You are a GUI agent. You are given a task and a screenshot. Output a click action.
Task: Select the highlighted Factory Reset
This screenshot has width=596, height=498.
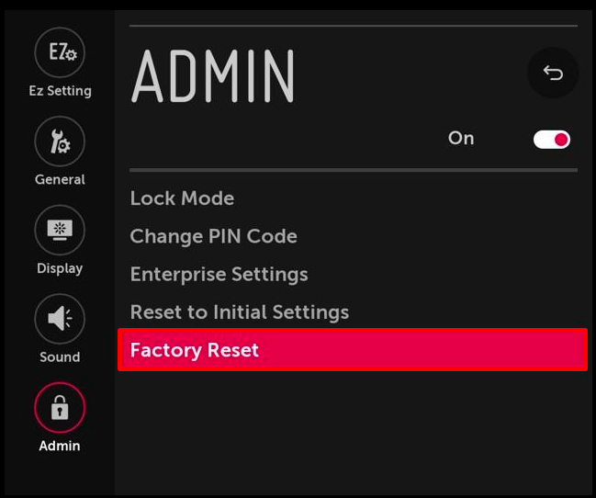[353, 350]
